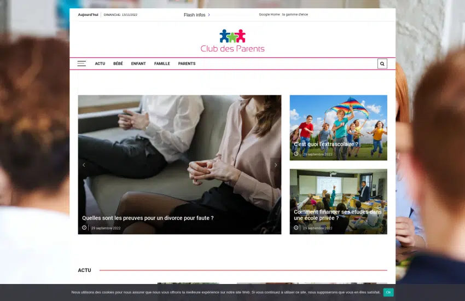Click the Club des Parents logo
Viewport: 465px width, 301px height.
tap(233, 41)
